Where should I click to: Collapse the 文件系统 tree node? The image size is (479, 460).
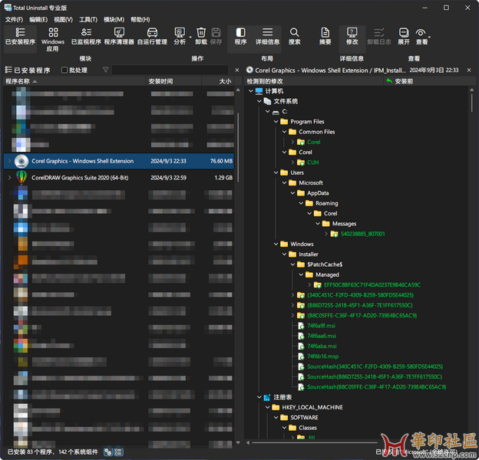pyautogui.click(x=259, y=101)
